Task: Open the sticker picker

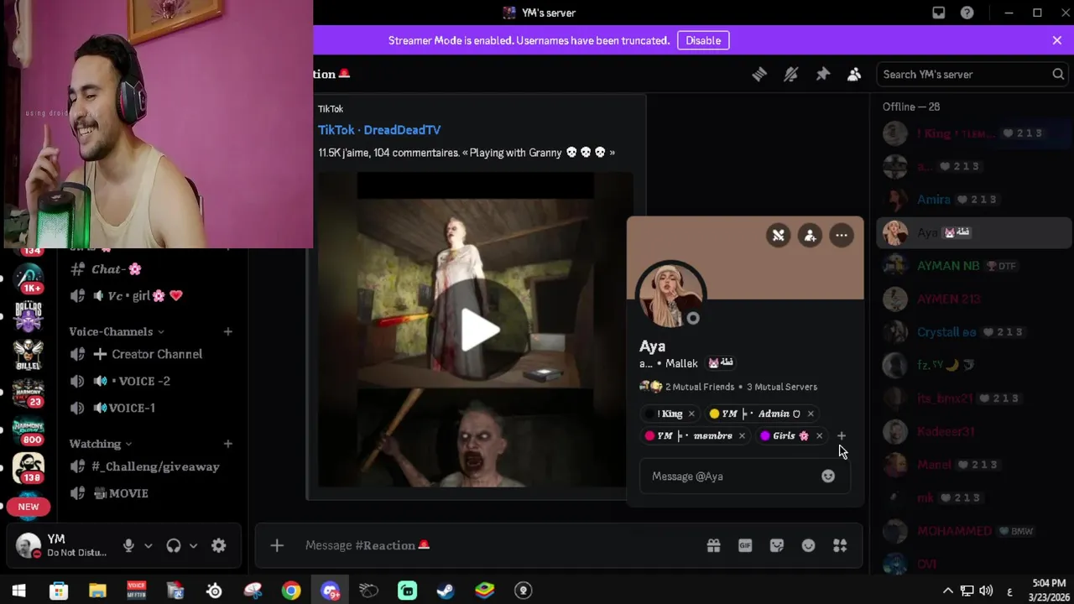Action: 777,545
